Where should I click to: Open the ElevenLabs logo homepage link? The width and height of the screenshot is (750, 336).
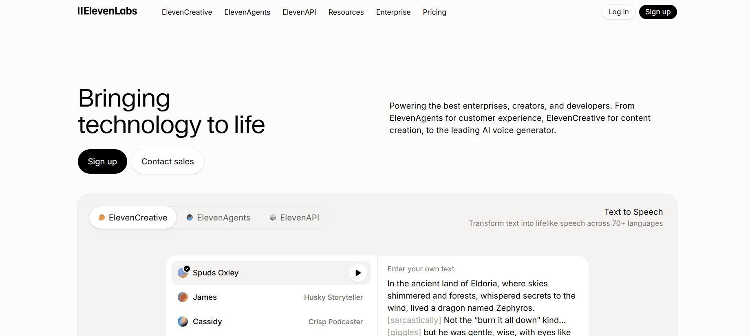tap(107, 11)
